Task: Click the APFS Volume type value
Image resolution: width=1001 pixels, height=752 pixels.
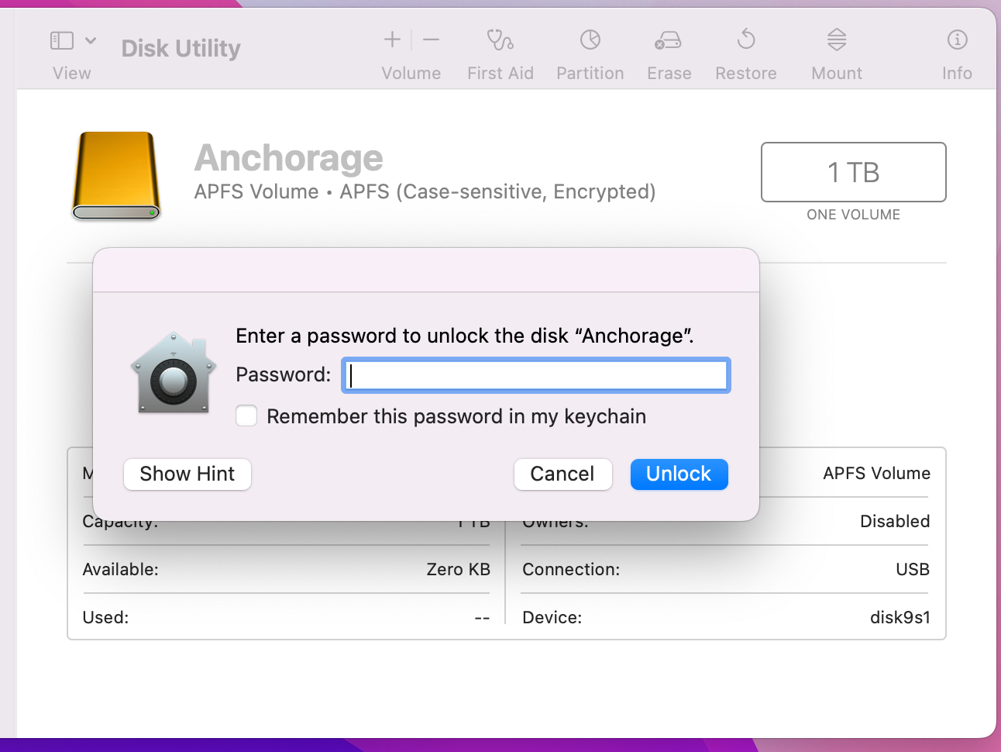Action: pyautogui.click(x=877, y=474)
